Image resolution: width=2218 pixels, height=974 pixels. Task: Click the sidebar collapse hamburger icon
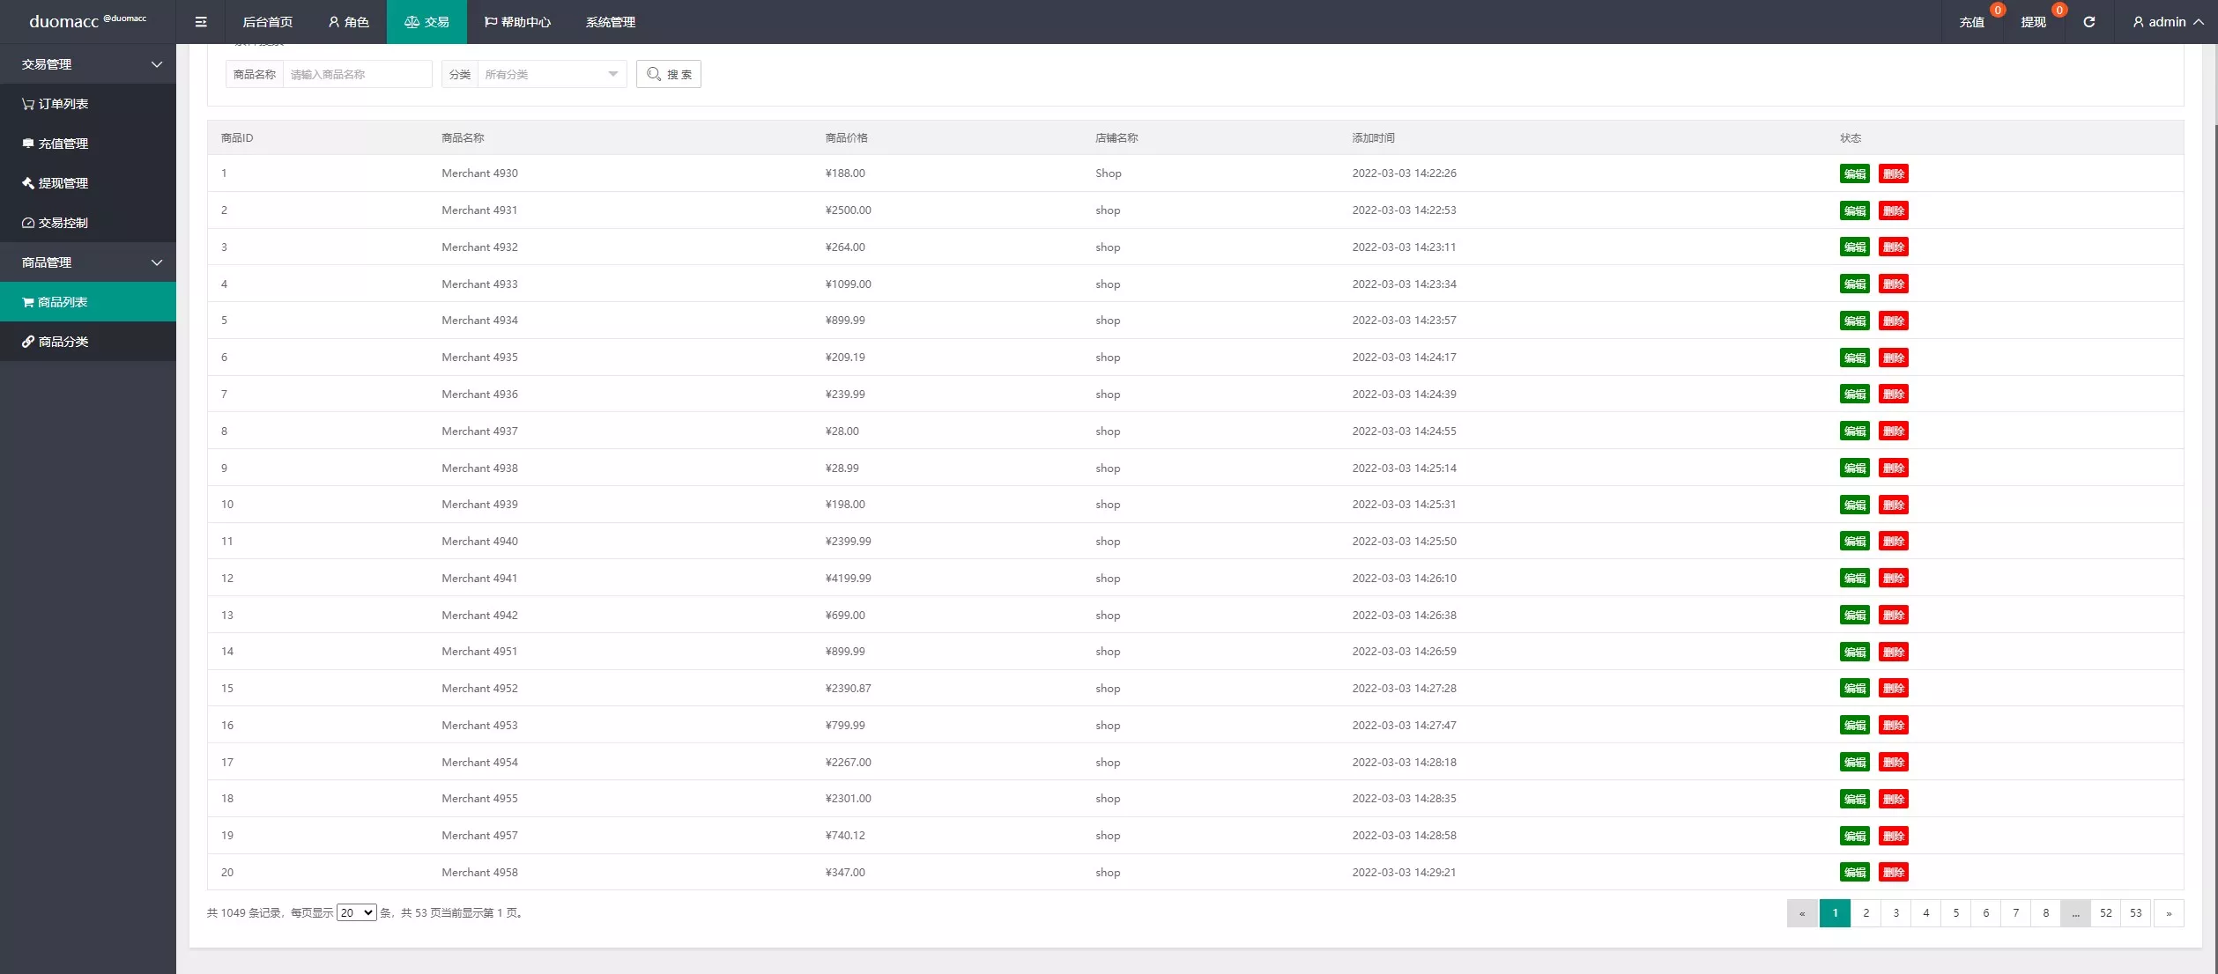(201, 22)
